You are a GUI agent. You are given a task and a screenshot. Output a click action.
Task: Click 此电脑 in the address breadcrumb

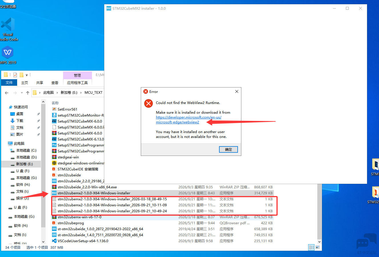49,93
